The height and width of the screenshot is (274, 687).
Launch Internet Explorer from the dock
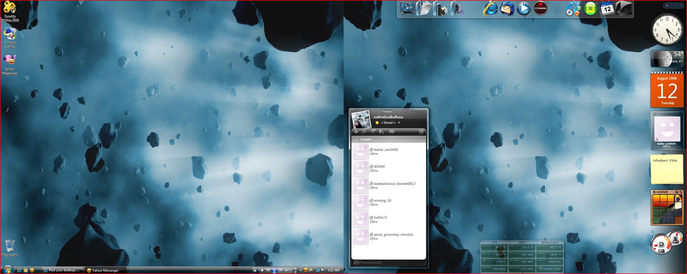coord(490,9)
